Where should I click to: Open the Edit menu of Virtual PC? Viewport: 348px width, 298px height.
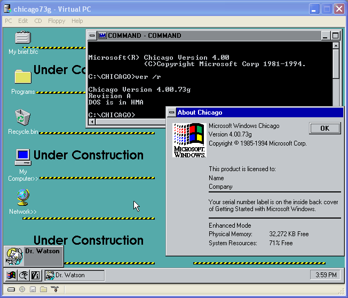(x=23, y=21)
